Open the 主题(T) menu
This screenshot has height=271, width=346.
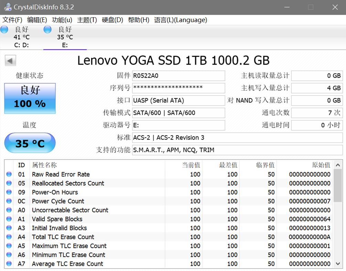click(x=87, y=20)
